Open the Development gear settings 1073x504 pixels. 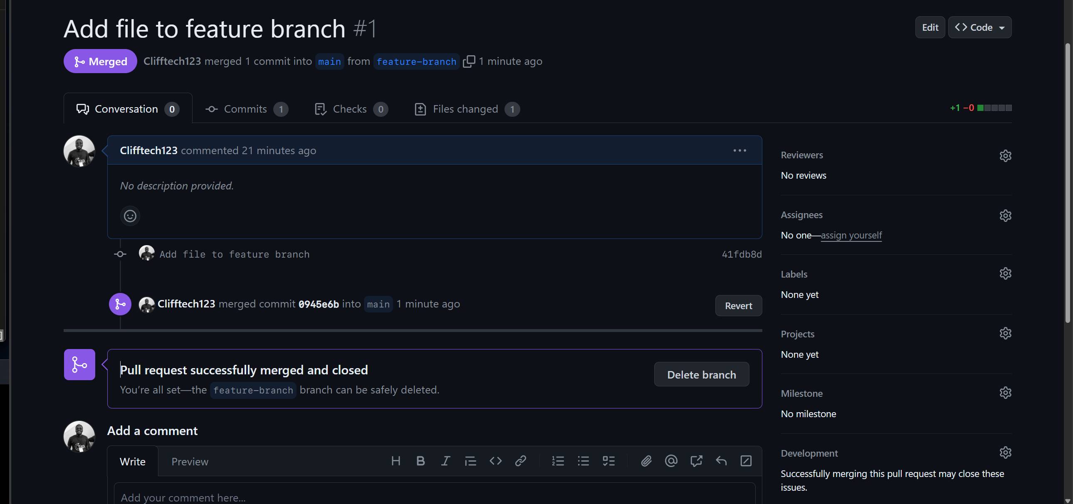(x=1005, y=452)
